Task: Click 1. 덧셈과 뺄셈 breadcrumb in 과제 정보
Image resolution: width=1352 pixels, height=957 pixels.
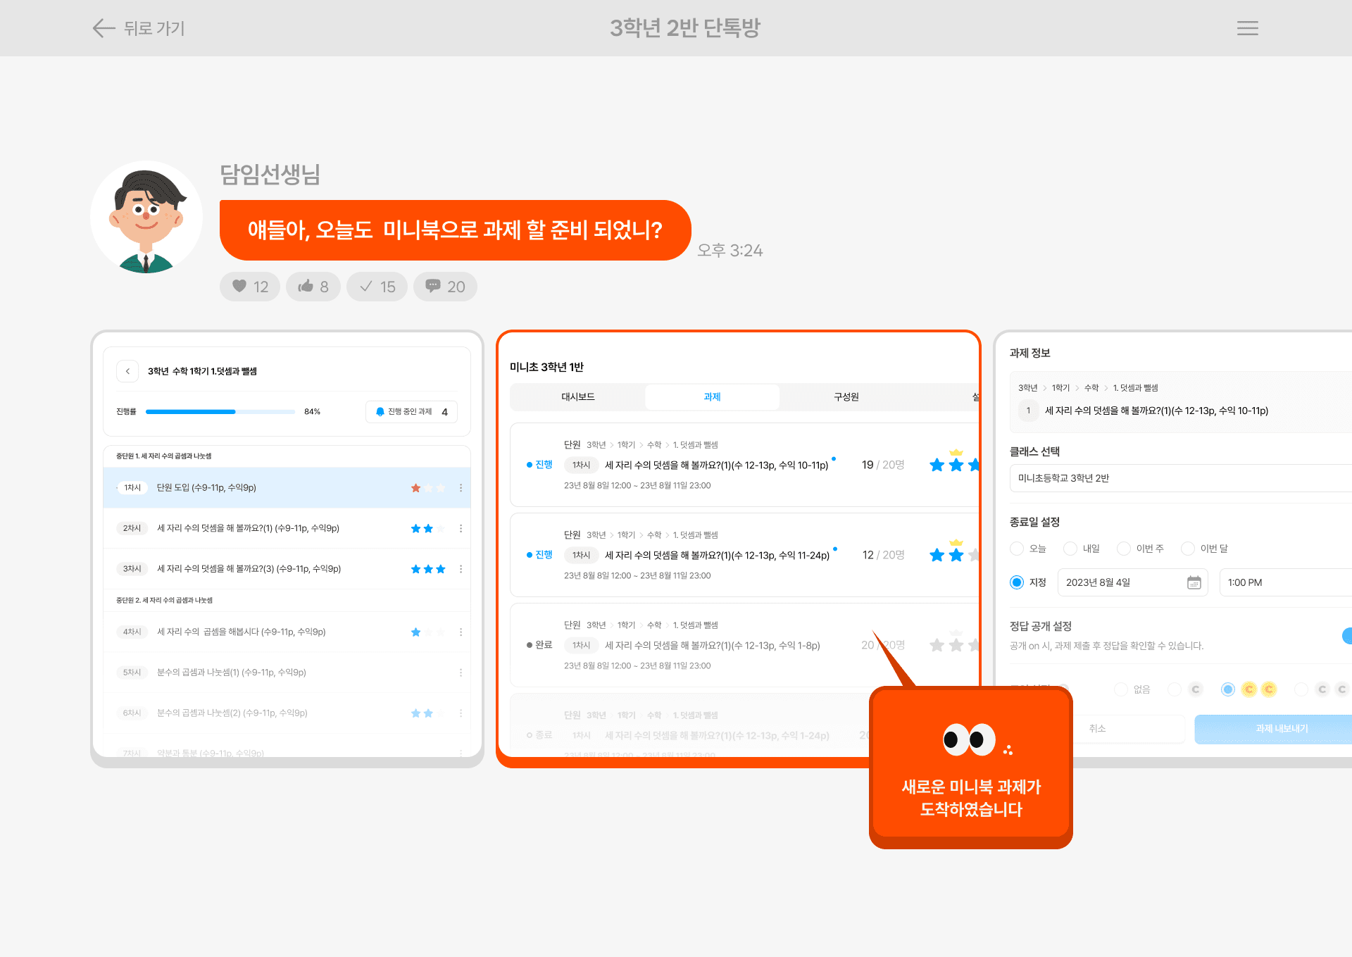Action: (1135, 388)
